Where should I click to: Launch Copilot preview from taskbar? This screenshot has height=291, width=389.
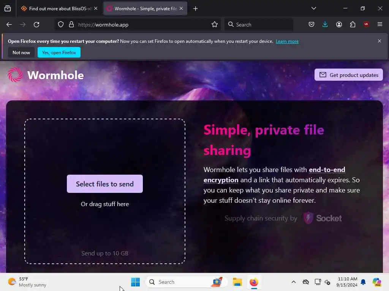click(376, 282)
